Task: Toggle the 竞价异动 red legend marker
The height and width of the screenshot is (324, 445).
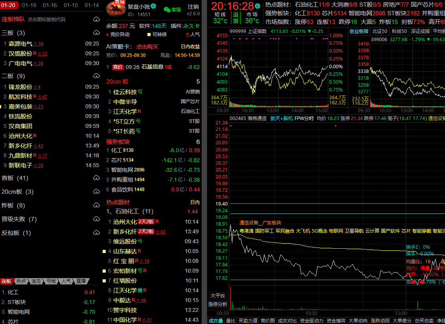Action: (107, 35)
